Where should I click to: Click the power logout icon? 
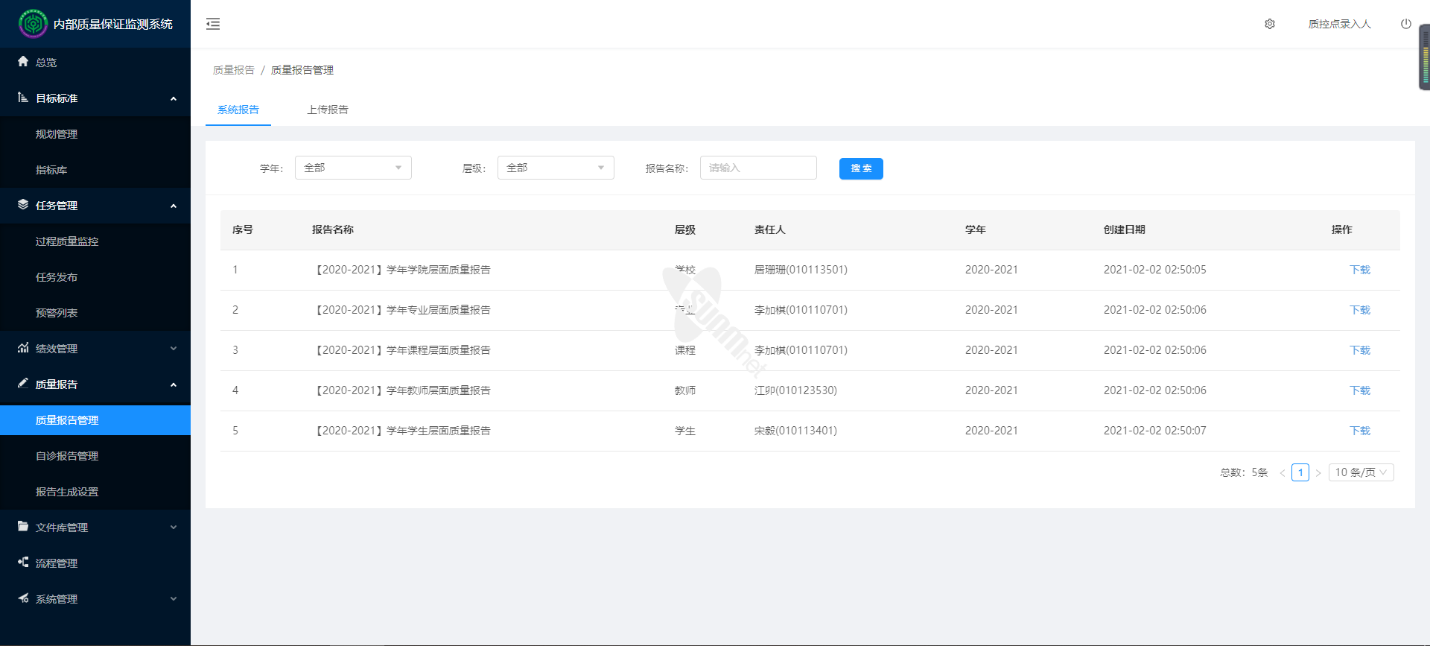pyautogui.click(x=1405, y=24)
